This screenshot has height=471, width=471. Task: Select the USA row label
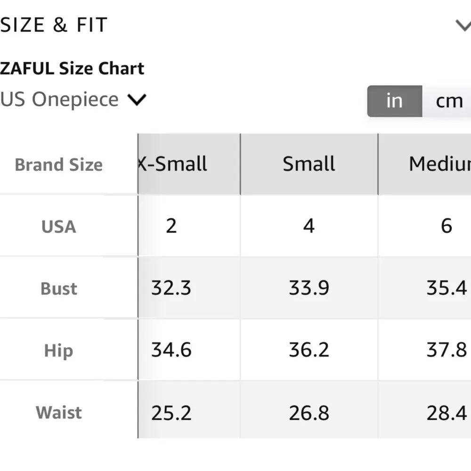click(x=58, y=226)
